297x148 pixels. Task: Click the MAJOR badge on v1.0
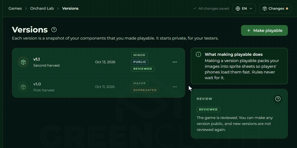click(139, 83)
